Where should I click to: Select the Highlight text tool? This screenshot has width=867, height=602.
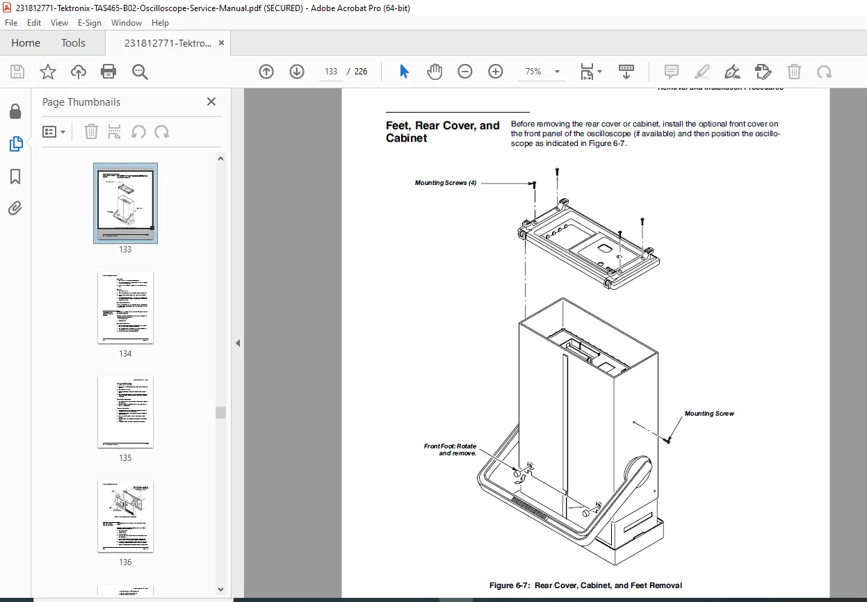coord(702,72)
